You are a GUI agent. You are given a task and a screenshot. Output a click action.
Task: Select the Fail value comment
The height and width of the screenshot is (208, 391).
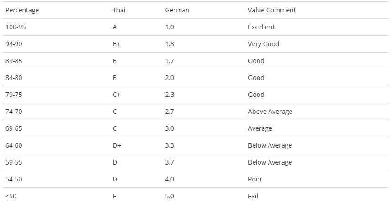pyautogui.click(x=253, y=196)
